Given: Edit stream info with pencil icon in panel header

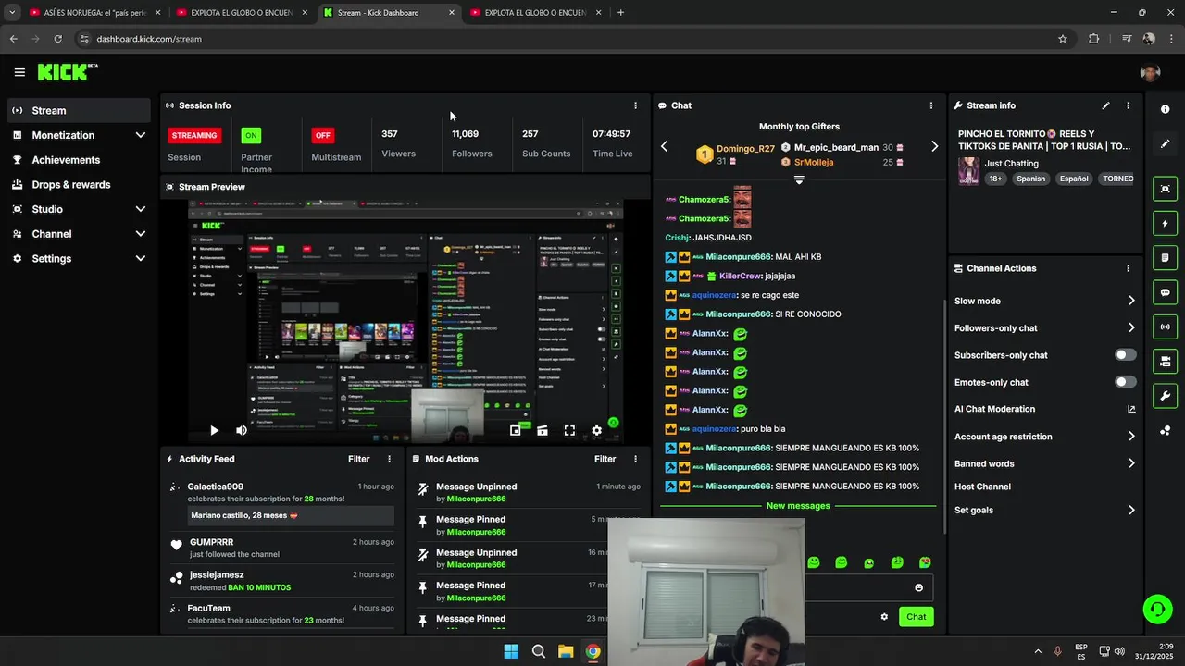Looking at the screenshot, I should (x=1105, y=105).
